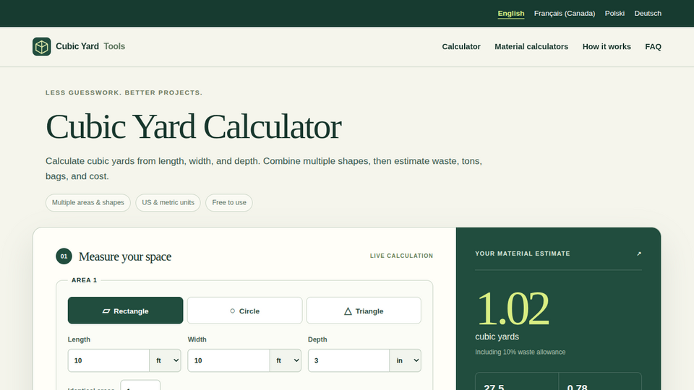This screenshot has height=390, width=694.
Task: Click 'Including 10% waste allowance' text
Action: (x=520, y=352)
